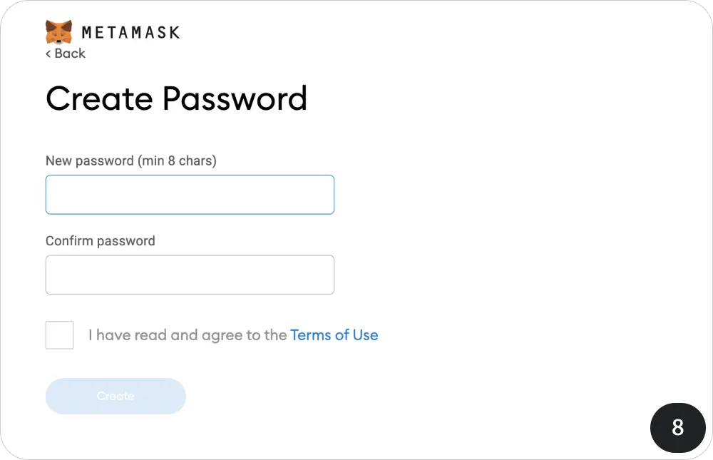Click the word "agree" in the terms label

point(222,335)
